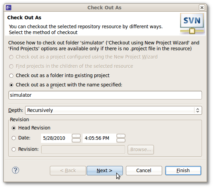Click the Finish button
Viewport: 213px width, 188px height.
point(183,170)
